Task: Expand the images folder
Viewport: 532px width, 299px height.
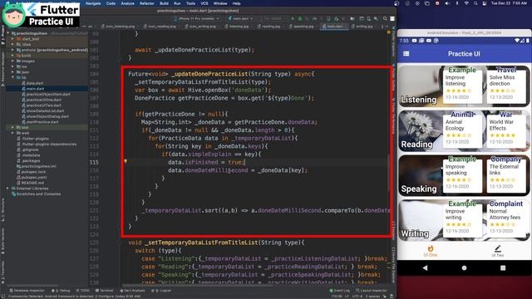Action: (x=13, y=61)
